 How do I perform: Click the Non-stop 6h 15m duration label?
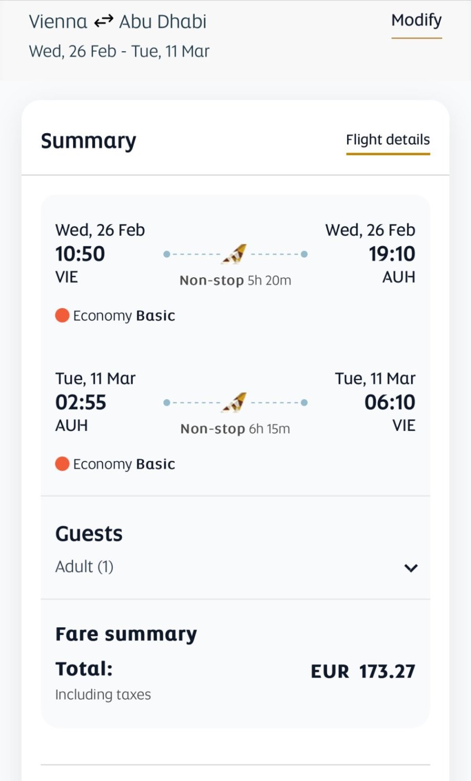[x=235, y=429]
